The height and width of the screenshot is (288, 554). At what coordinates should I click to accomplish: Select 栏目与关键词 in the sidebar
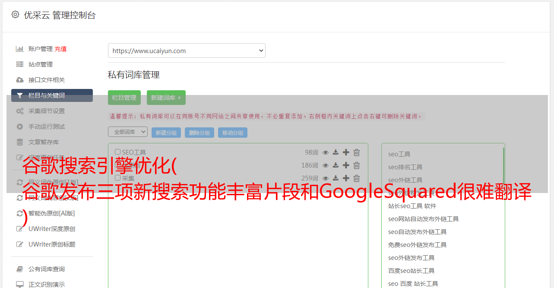[x=52, y=95]
